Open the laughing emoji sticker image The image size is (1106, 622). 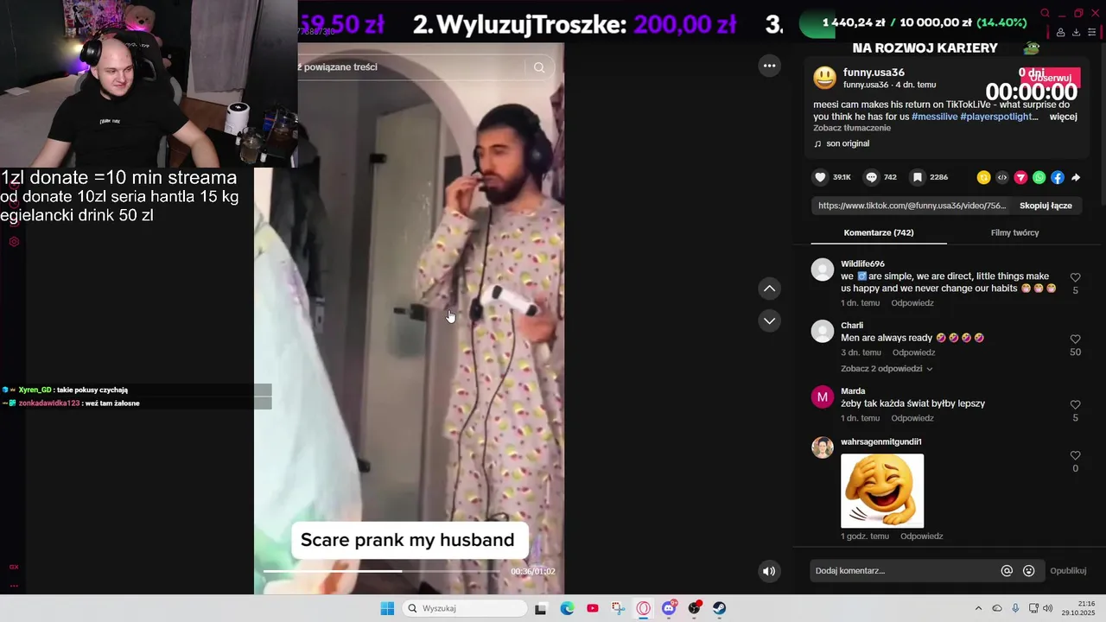[882, 491]
